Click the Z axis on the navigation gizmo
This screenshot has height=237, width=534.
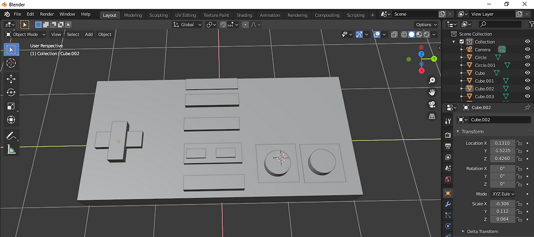[x=422, y=54]
